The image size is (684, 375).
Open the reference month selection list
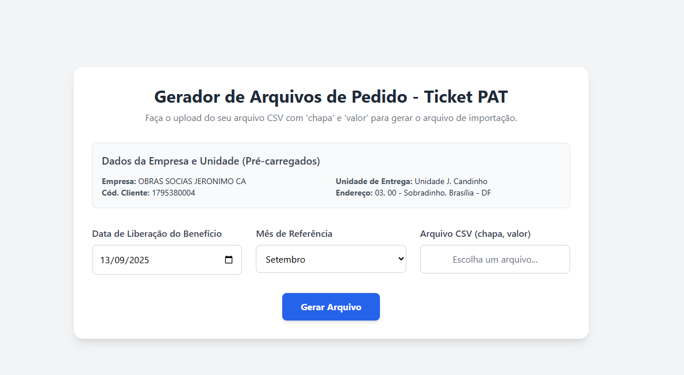tap(331, 259)
